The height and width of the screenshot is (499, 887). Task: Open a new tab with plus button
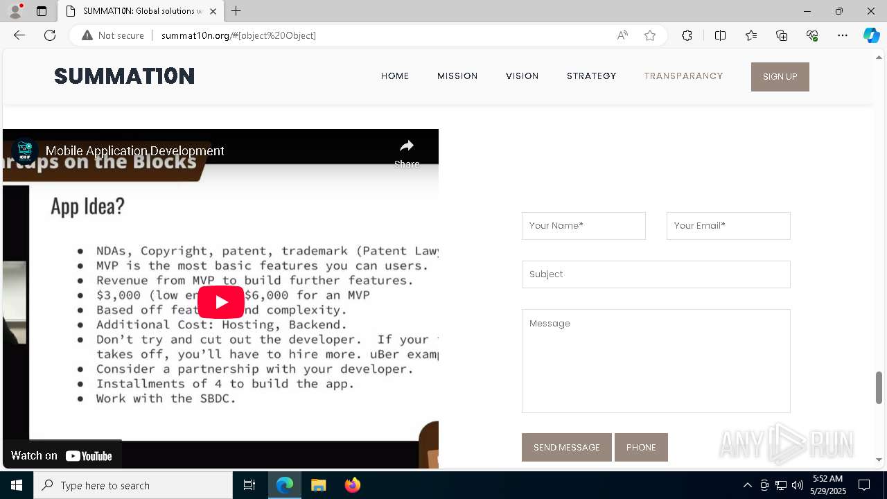pyautogui.click(x=236, y=11)
